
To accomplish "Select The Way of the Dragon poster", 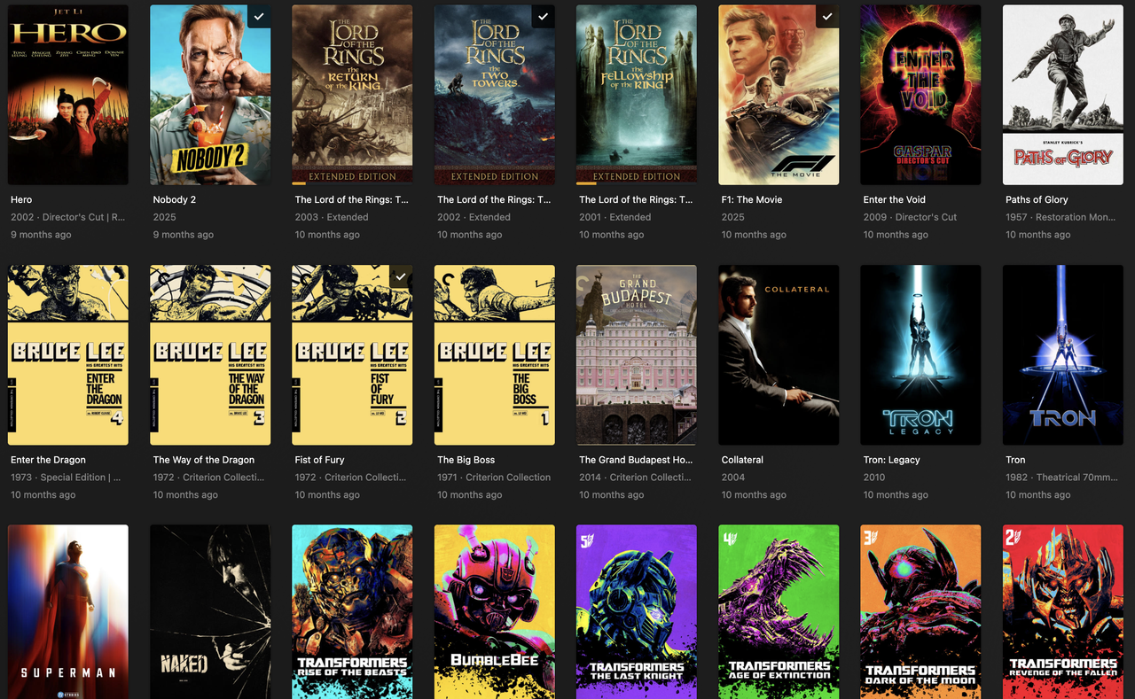I will point(210,355).
